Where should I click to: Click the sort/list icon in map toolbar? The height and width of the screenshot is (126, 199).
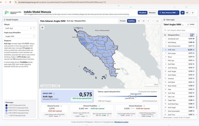[x=139, y=21]
